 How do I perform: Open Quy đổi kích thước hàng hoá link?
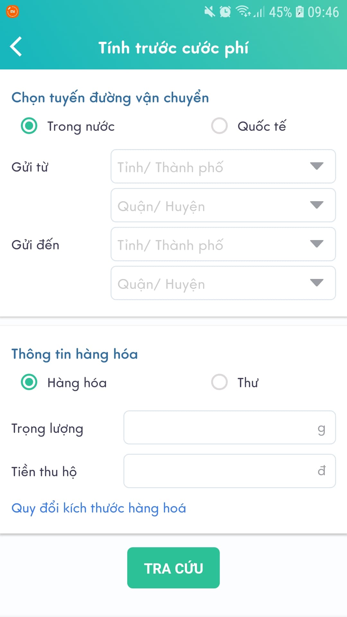pyautogui.click(x=99, y=508)
